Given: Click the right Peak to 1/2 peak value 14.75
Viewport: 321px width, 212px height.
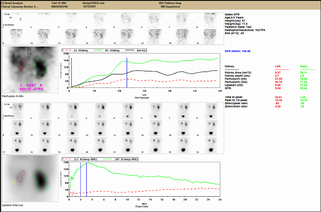Looking at the screenshot, I should pos(304,100).
